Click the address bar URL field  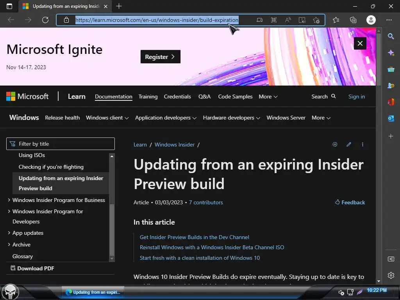pyautogui.click(x=157, y=20)
